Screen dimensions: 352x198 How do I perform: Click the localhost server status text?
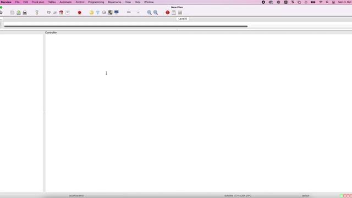click(76, 196)
